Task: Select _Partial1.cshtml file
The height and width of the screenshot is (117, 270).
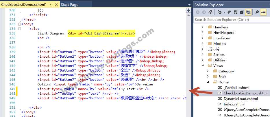Action: coord(236,88)
